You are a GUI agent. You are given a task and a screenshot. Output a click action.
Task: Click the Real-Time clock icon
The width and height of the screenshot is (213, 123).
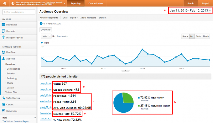point(3,52)
